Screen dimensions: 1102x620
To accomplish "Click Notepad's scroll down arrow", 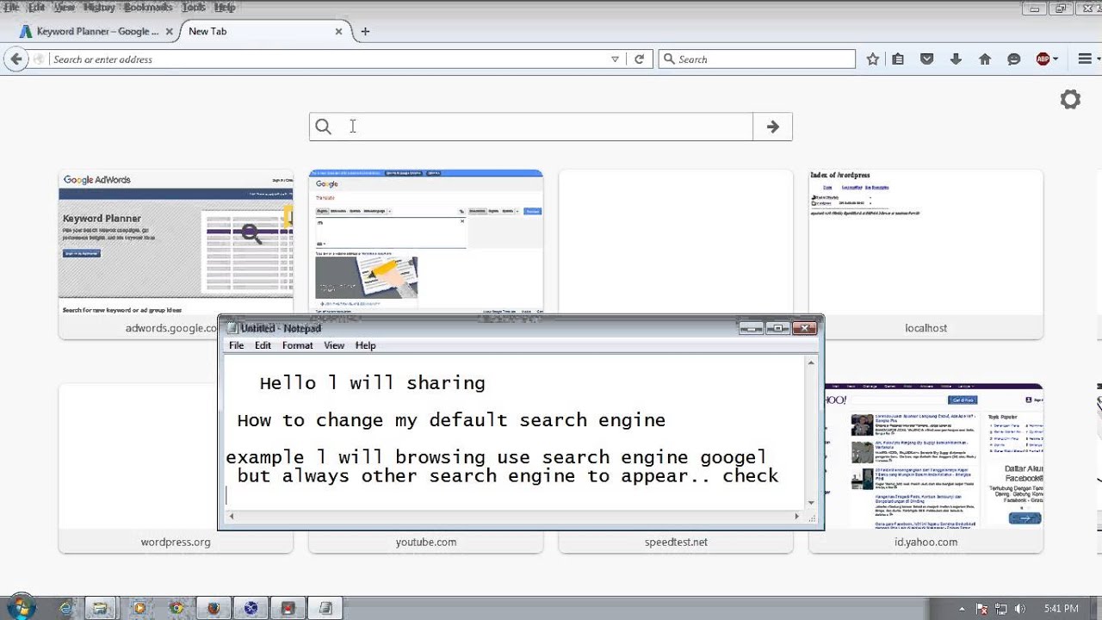I will pos(810,502).
